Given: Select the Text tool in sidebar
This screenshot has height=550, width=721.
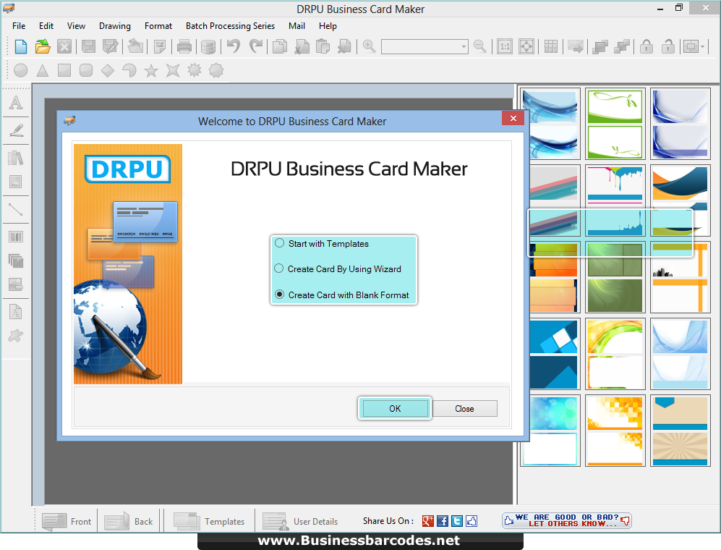Looking at the screenshot, I should coord(16,103).
